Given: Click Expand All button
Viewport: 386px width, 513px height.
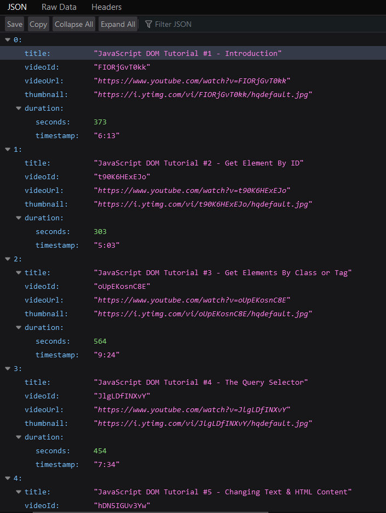Looking at the screenshot, I should coord(118,24).
